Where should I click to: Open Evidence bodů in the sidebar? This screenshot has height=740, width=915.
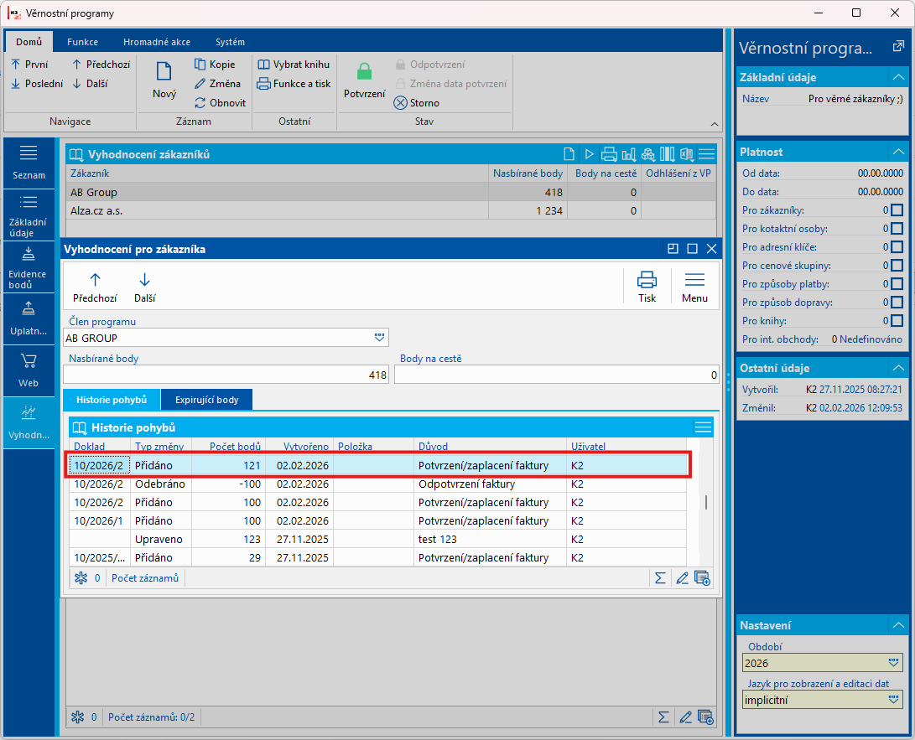pos(29,267)
